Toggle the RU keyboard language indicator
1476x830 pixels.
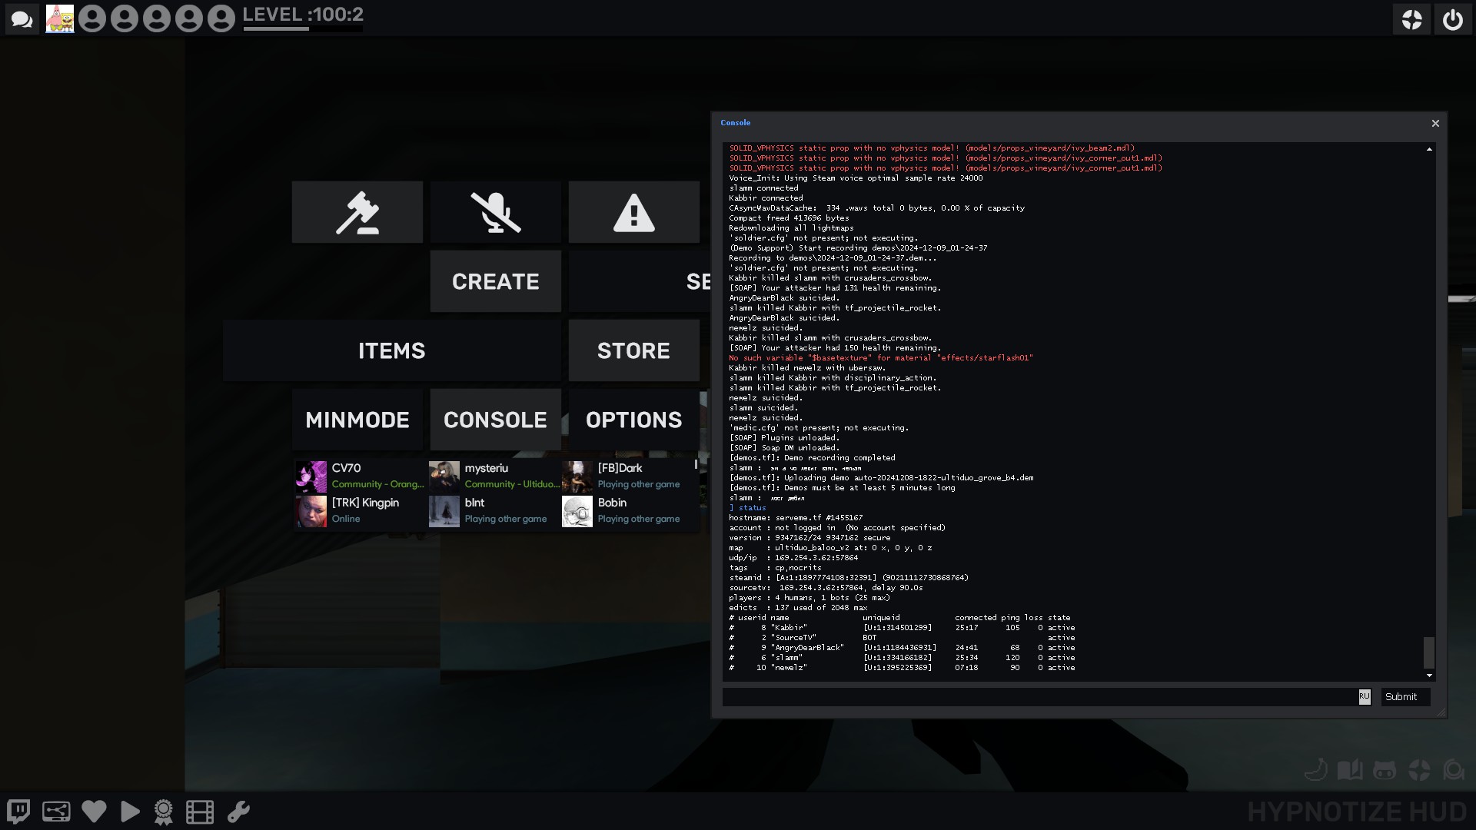[1364, 696]
